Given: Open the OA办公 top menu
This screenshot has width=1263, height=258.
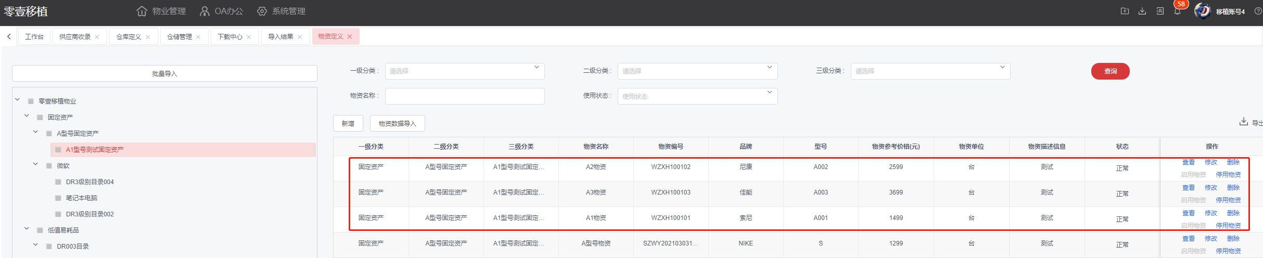Looking at the screenshot, I should pos(222,11).
